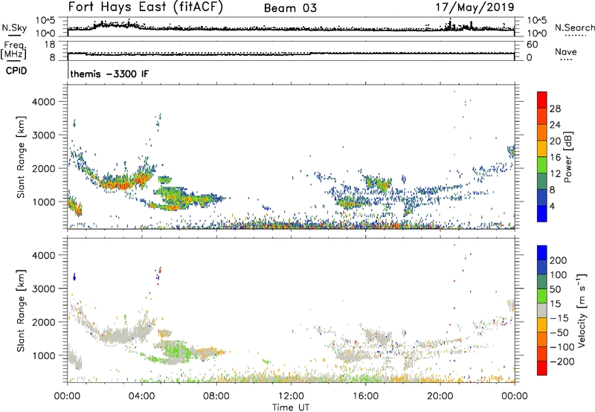This screenshot has width=595, height=412.
Task: Click power scale value '28'
Action: tap(555, 109)
